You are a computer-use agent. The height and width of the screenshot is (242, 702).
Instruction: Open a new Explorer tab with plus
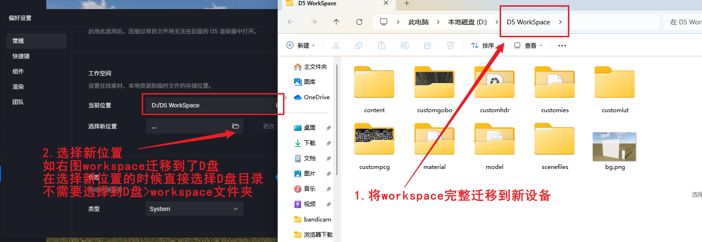click(407, 3)
